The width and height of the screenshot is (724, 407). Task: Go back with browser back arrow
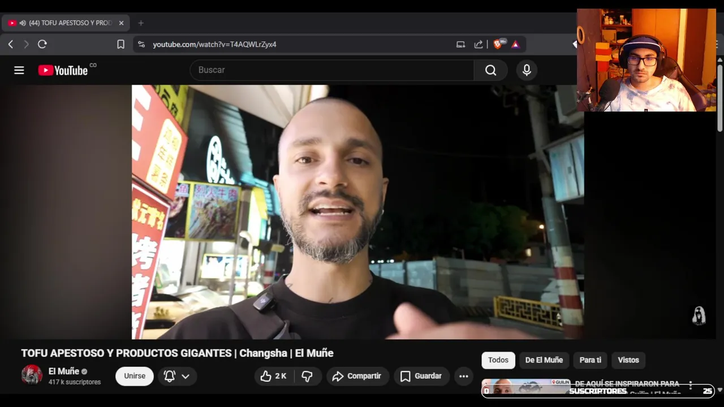(11, 44)
